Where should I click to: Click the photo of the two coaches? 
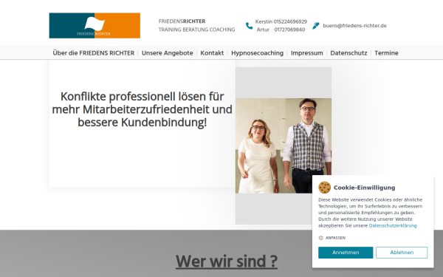(284, 146)
